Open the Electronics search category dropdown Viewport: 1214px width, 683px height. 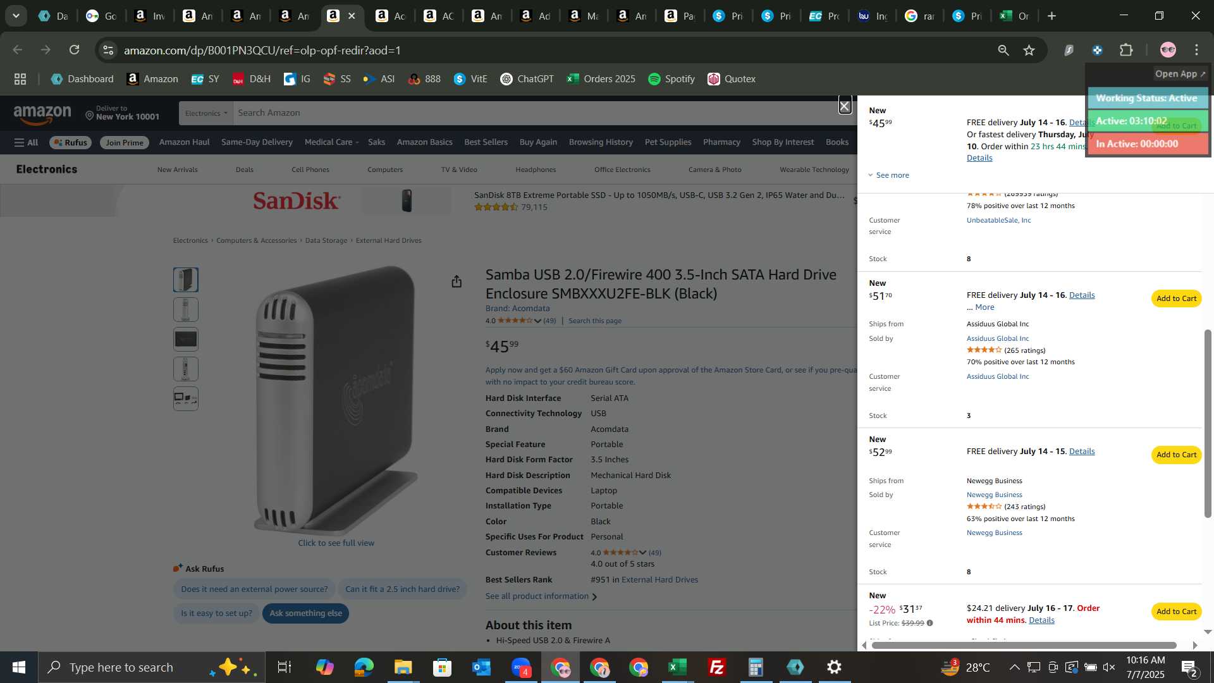click(206, 113)
